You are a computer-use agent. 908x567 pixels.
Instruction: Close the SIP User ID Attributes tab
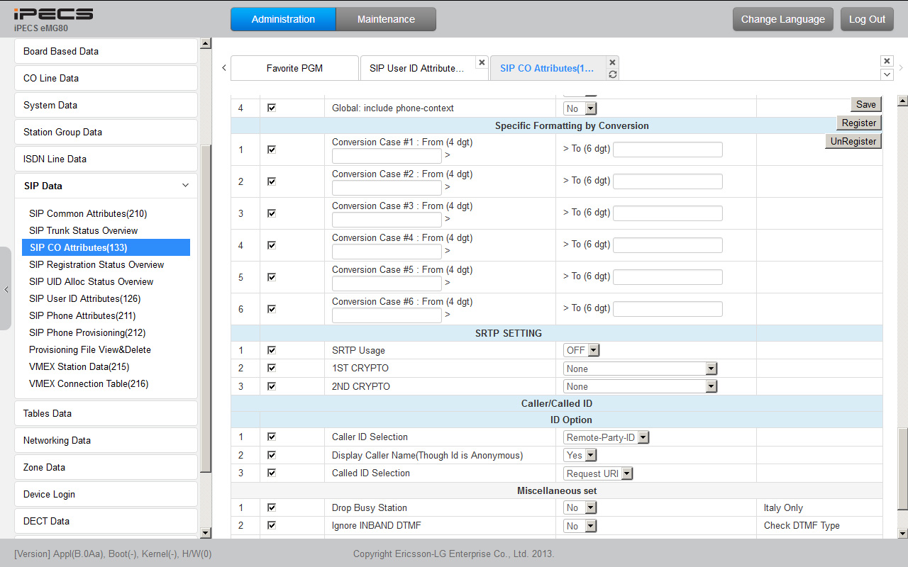click(x=482, y=62)
